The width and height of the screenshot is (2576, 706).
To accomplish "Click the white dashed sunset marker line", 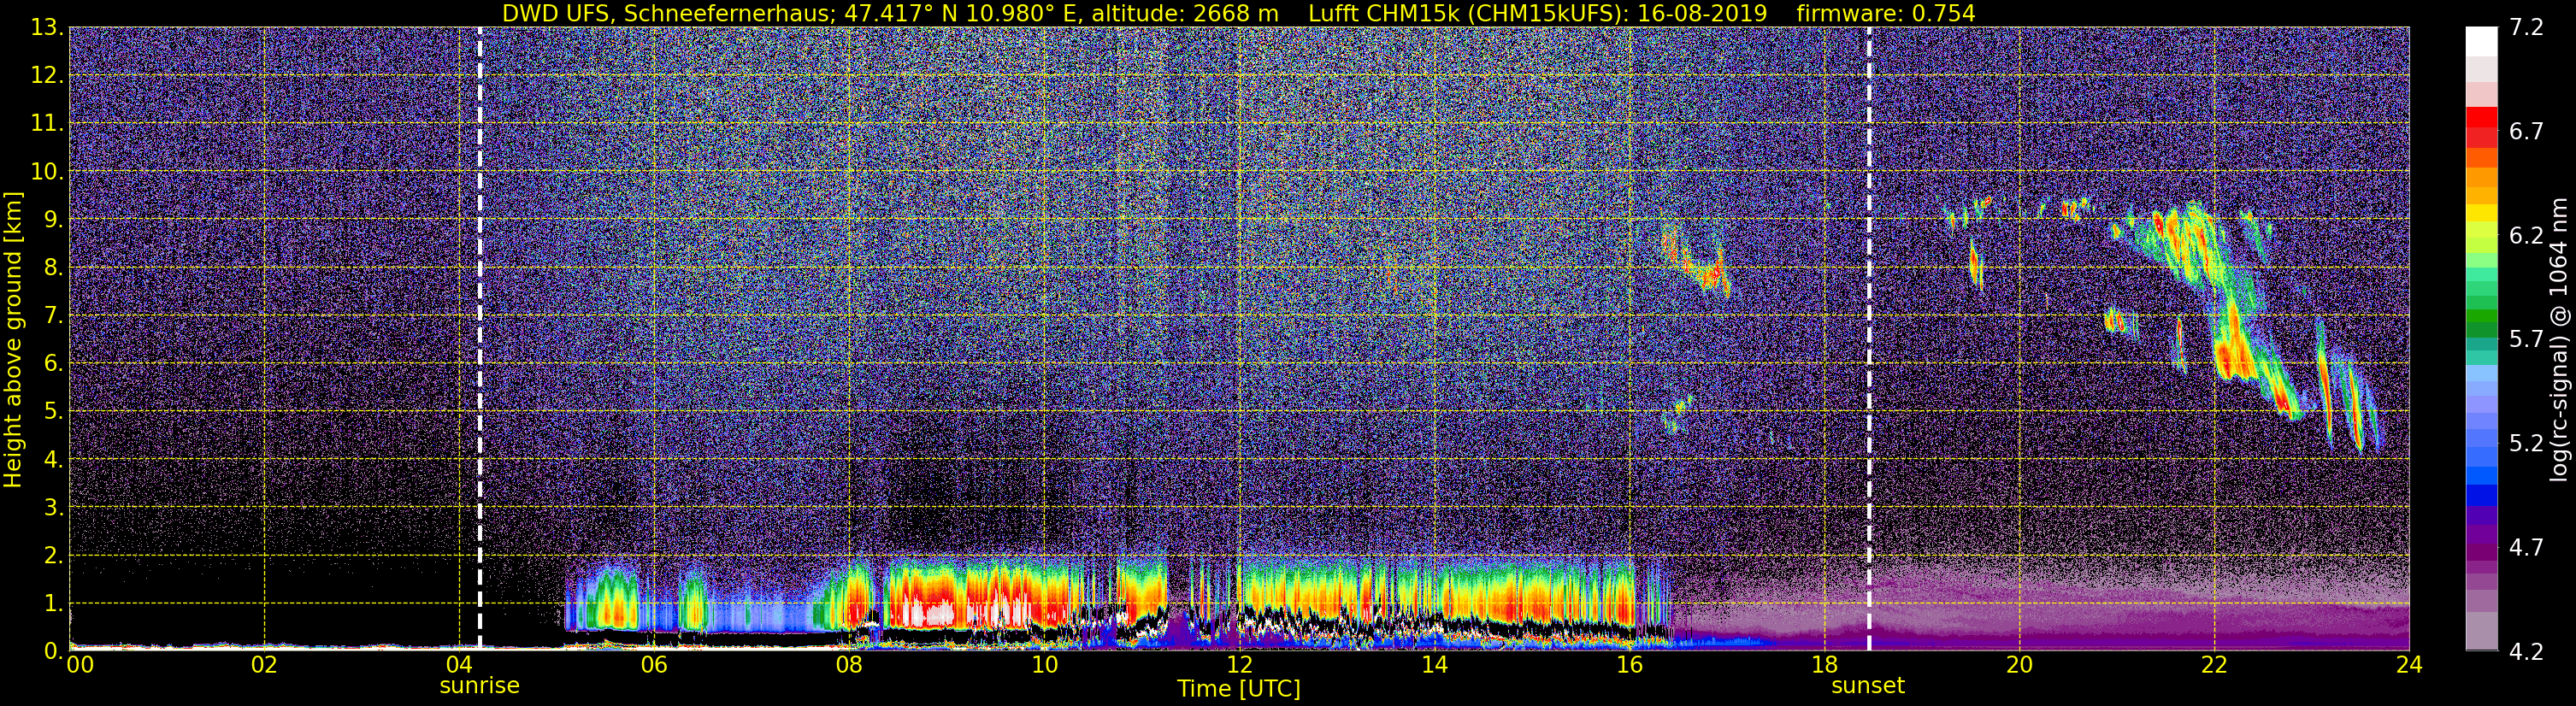I will click(x=1869, y=339).
